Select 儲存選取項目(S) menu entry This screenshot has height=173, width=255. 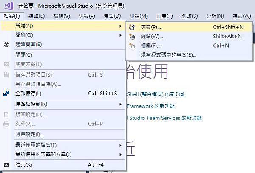point(63,75)
